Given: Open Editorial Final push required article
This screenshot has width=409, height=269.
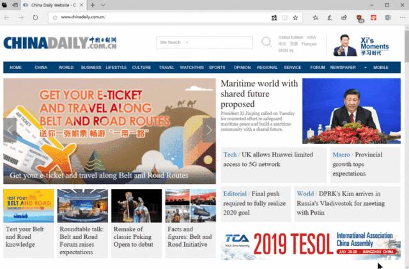Looking at the screenshot, I should tap(254, 203).
